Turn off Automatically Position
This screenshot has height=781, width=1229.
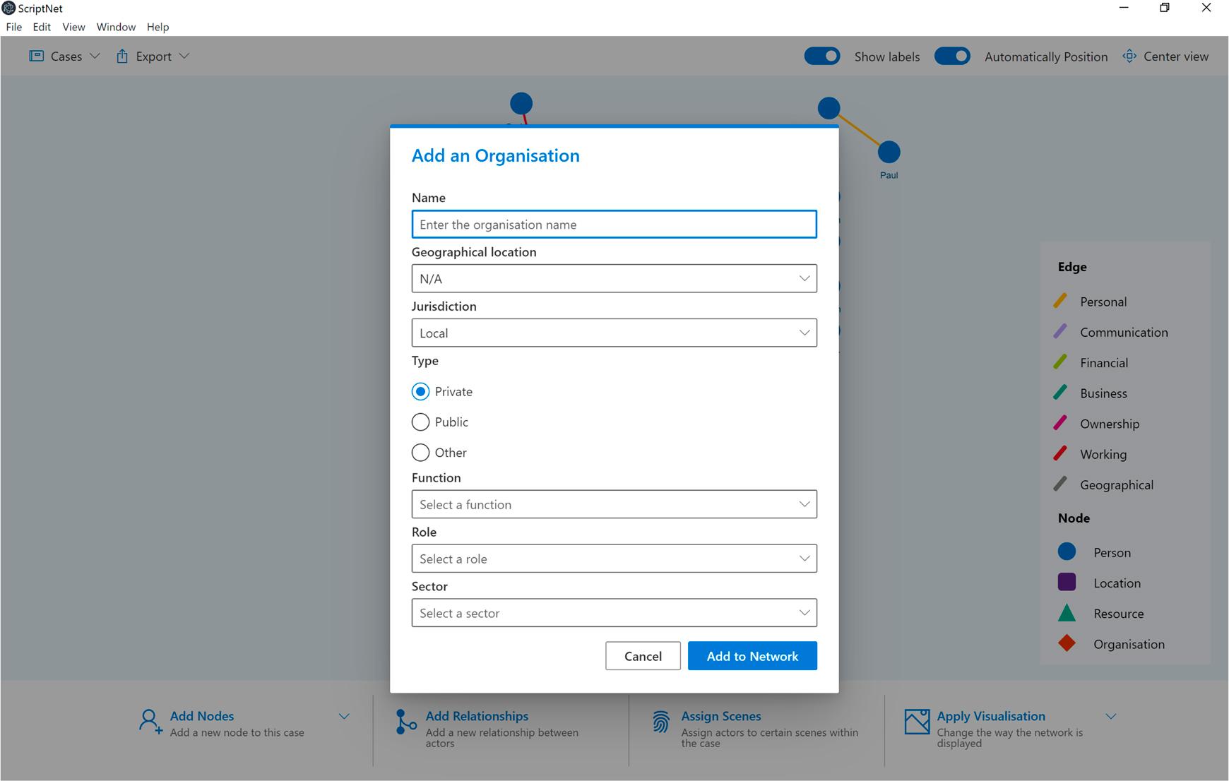pyautogui.click(x=952, y=56)
